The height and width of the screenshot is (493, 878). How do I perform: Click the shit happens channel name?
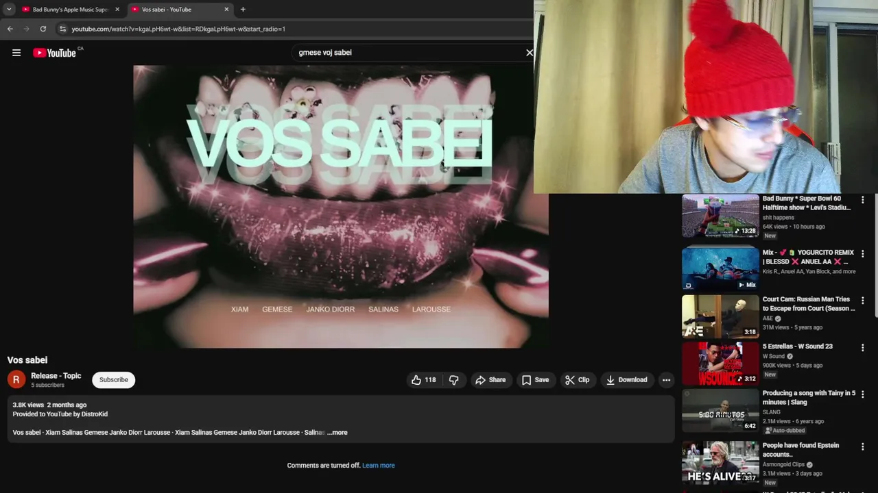[x=779, y=218]
